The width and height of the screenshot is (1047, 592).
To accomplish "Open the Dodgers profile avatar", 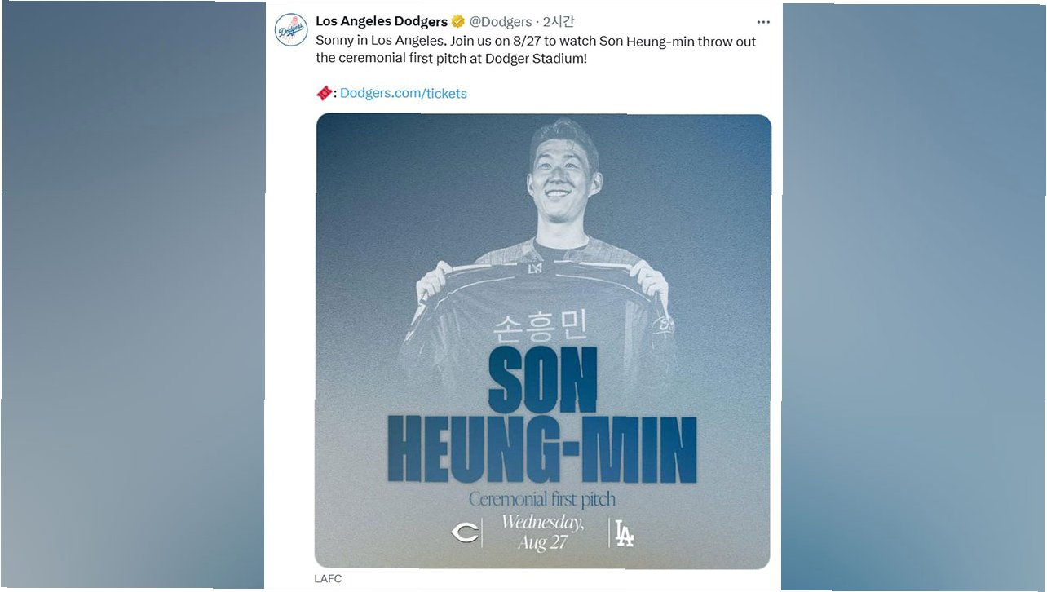I will click(291, 30).
